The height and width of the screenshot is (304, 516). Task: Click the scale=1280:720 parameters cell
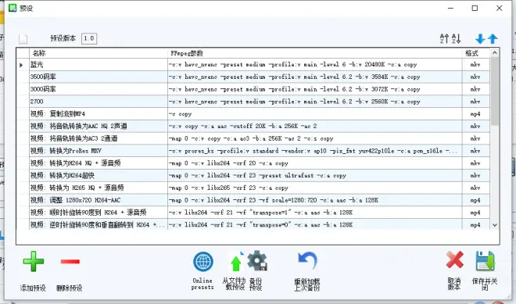click(314, 200)
